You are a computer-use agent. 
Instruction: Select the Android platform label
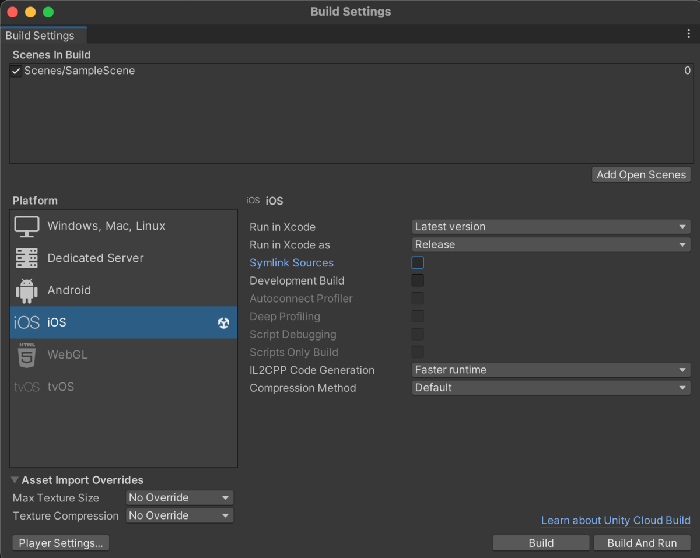click(x=69, y=290)
